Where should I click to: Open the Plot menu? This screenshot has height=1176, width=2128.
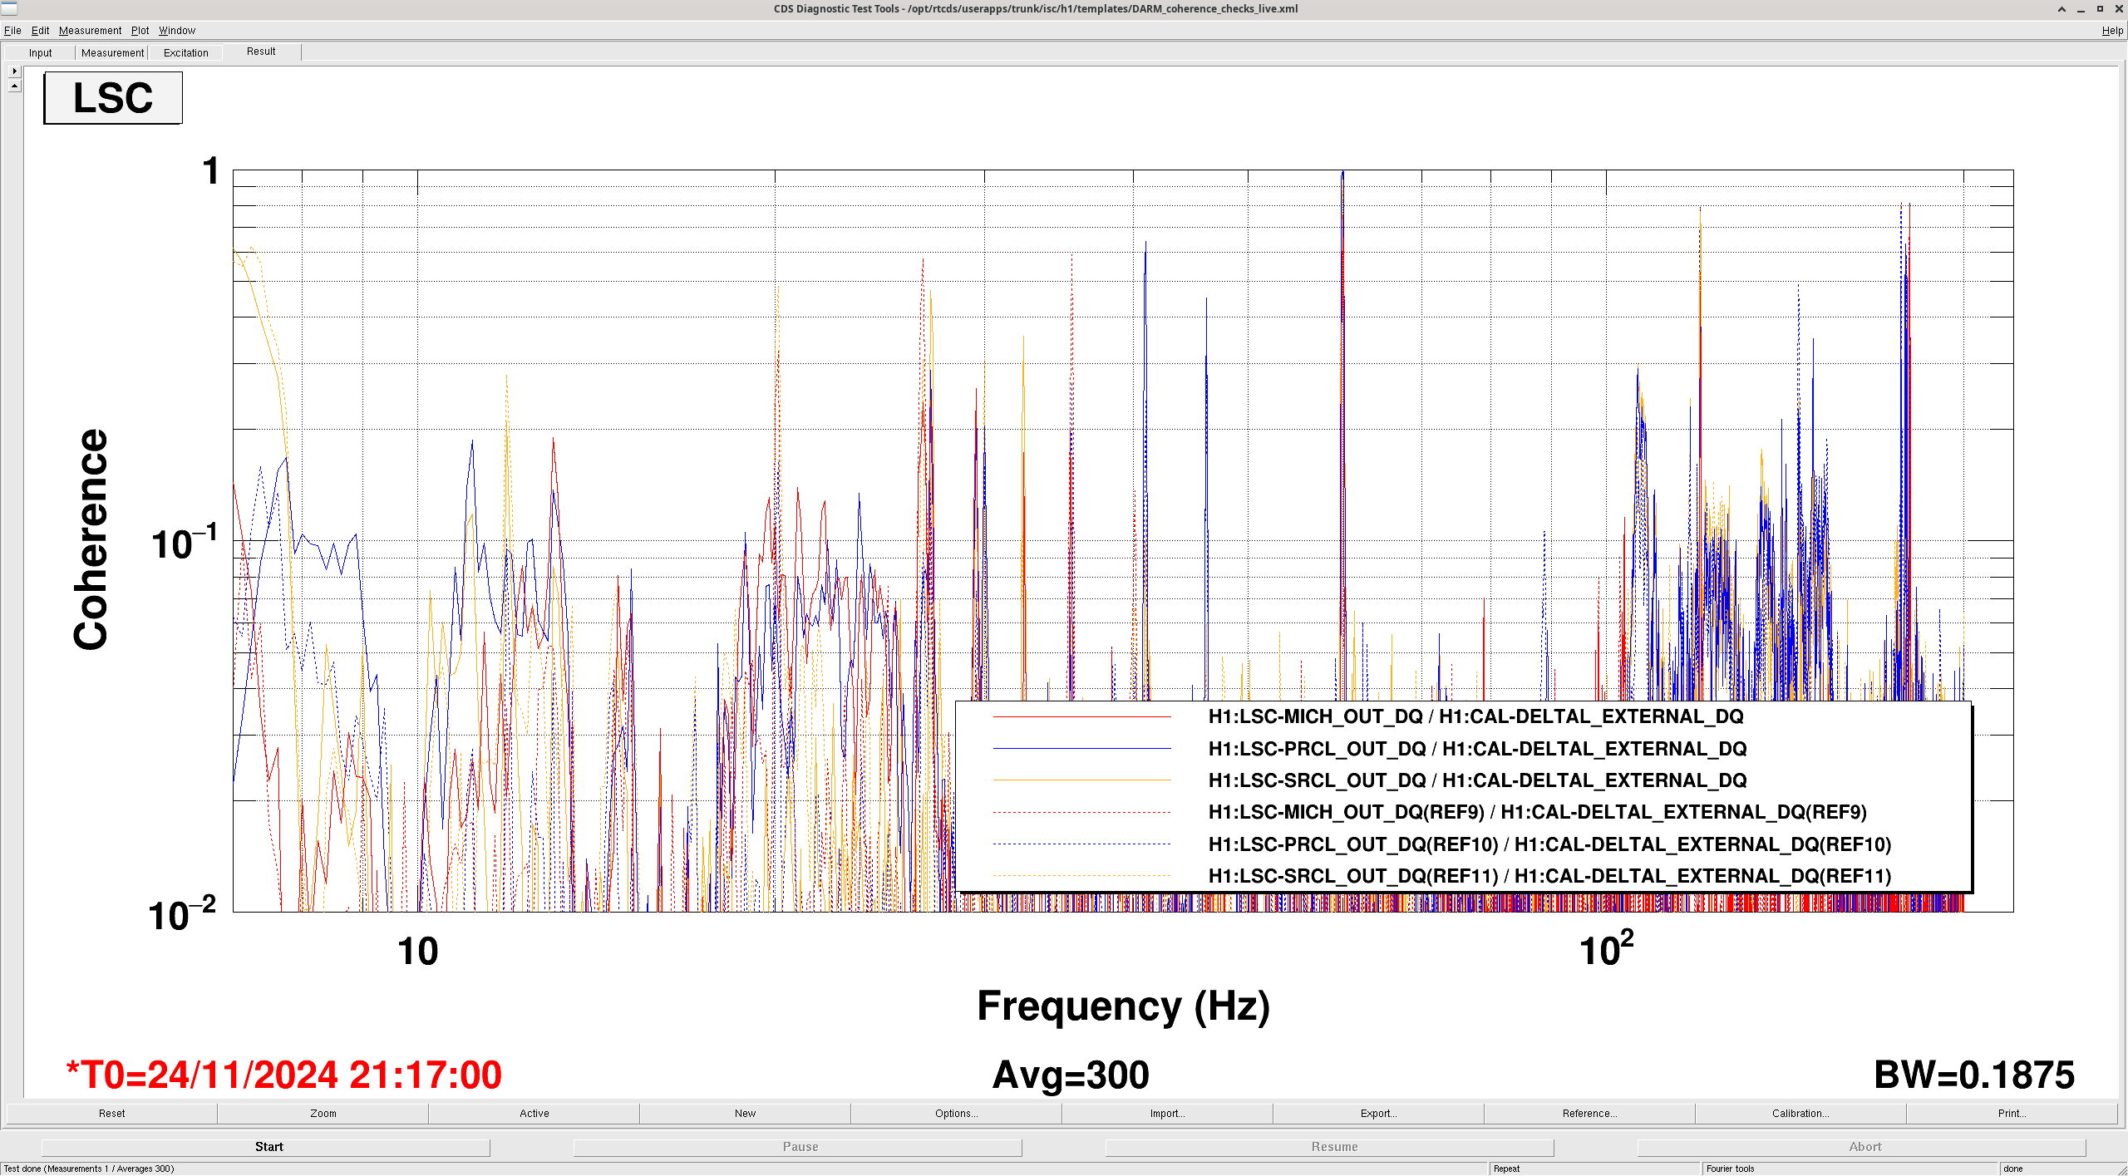[x=140, y=31]
